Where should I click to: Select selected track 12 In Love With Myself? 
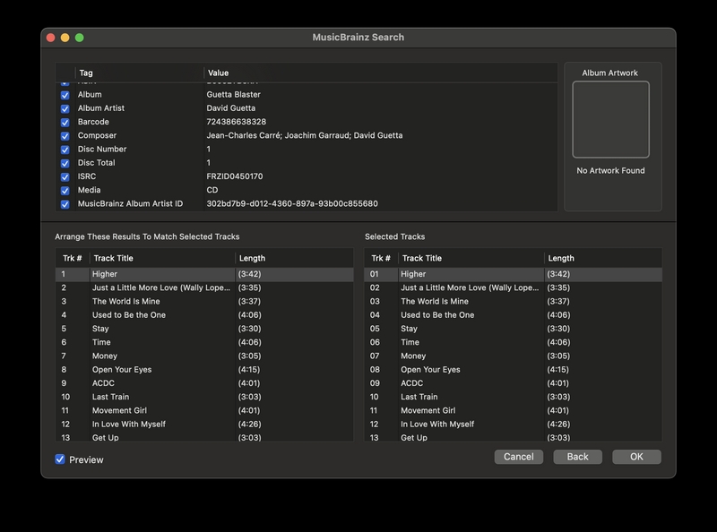513,425
